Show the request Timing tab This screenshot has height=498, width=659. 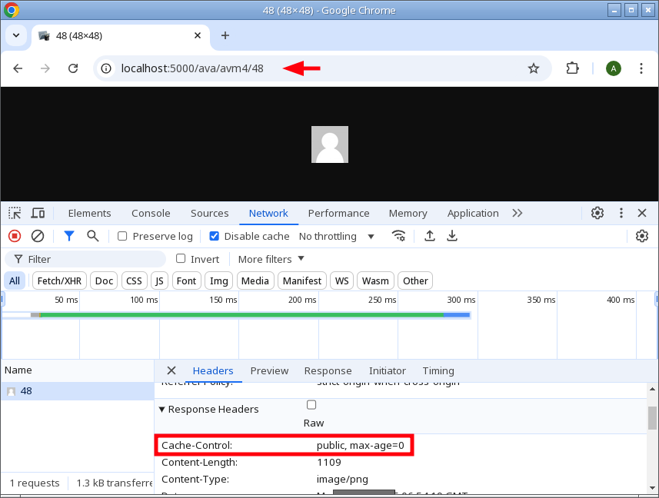tap(438, 370)
